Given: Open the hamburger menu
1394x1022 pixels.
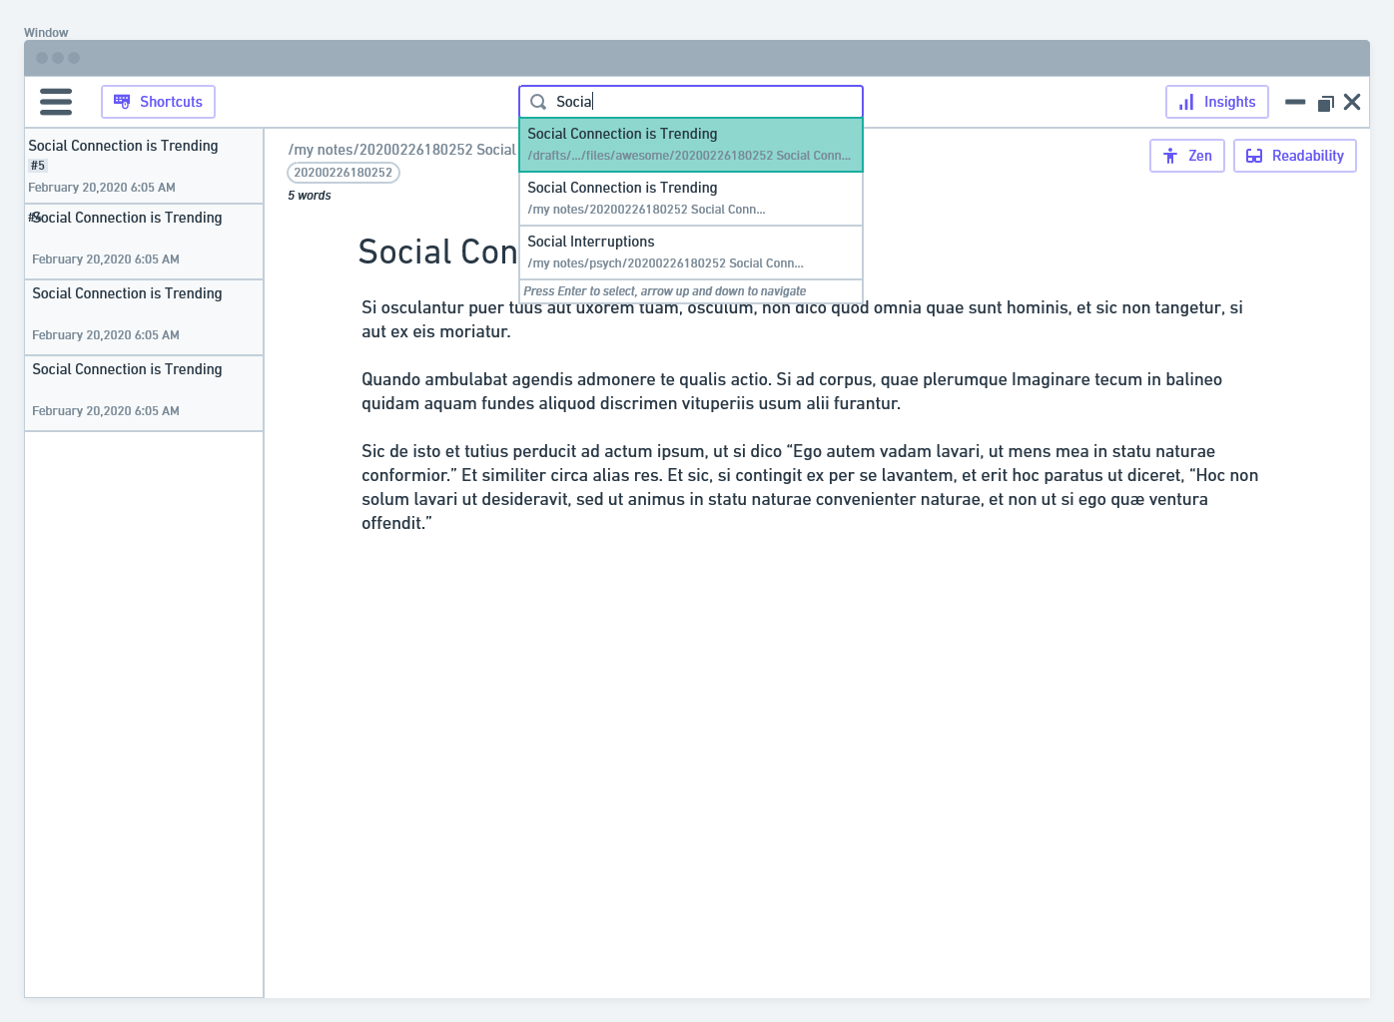Looking at the screenshot, I should click(x=56, y=102).
